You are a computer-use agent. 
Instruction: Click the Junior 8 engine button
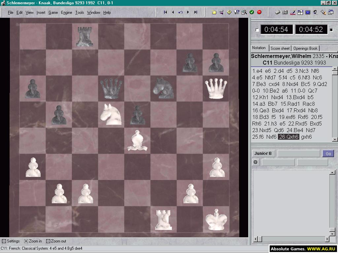263,154
